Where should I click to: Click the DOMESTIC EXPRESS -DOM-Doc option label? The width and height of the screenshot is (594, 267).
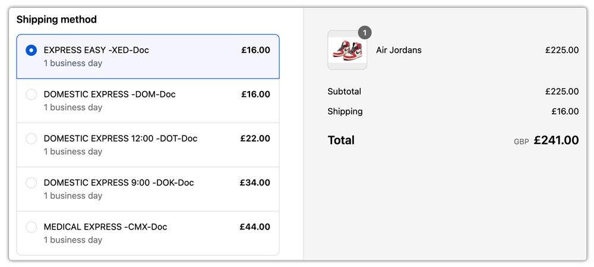(x=109, y=95)
